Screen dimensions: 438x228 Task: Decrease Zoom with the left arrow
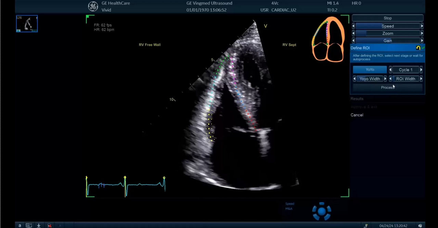(x=353, y=33)
